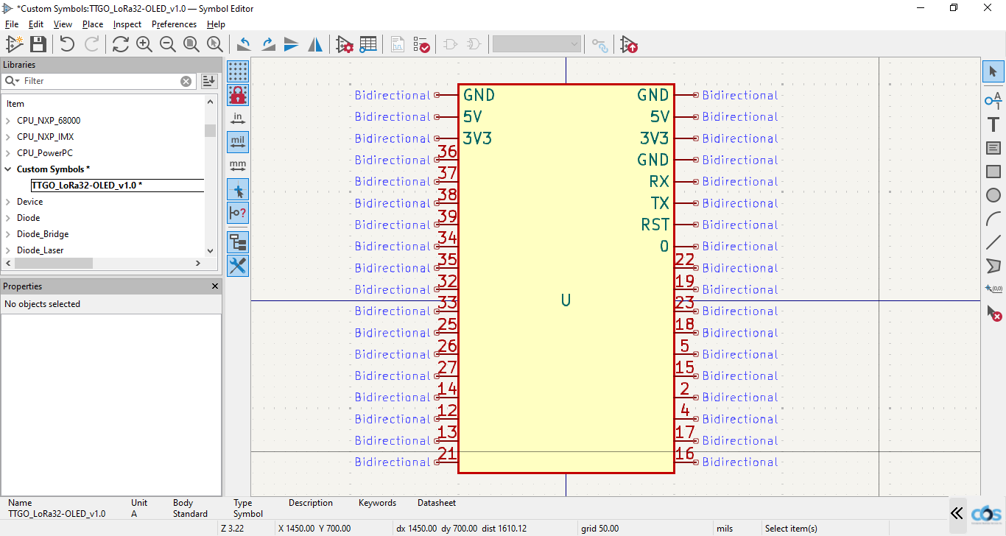Clear the library filter text
This screenshot has height=536, width=1006.
tap(186, 81)
